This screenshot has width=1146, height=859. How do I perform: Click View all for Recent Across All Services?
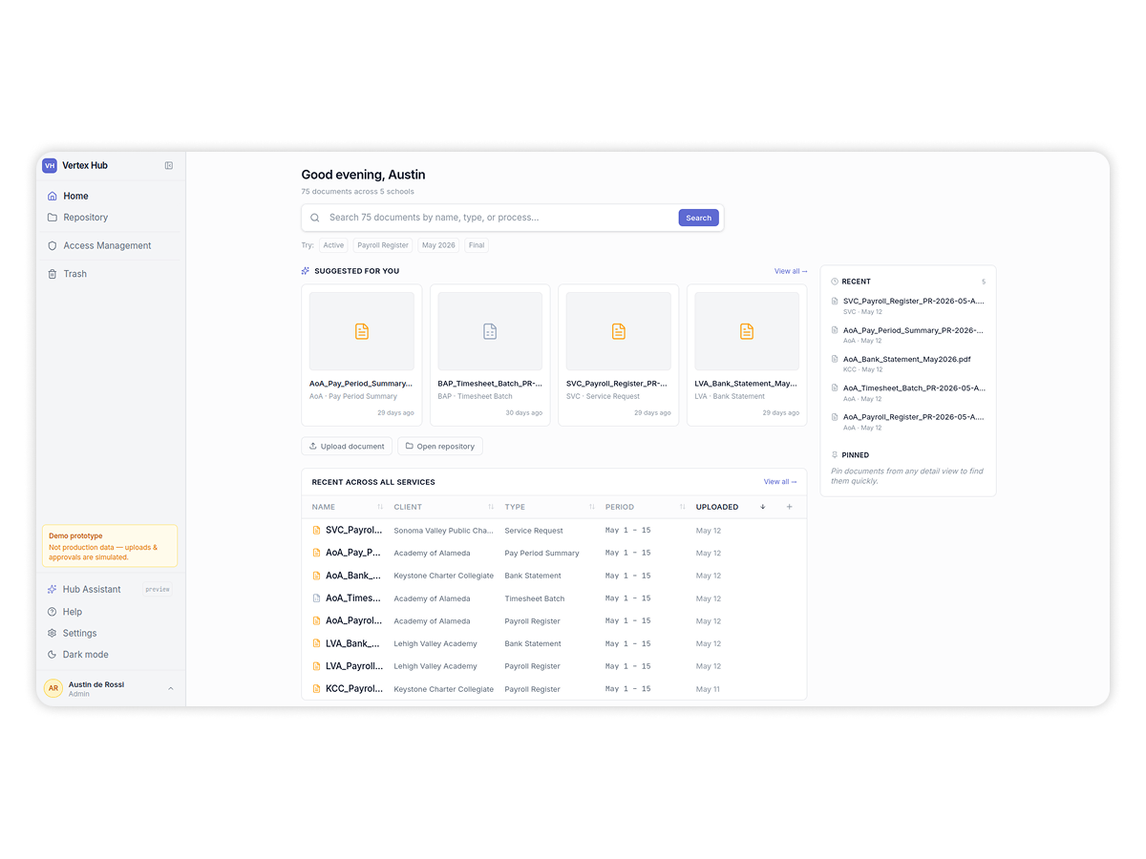pyautogui.click(x=780, y=482)
